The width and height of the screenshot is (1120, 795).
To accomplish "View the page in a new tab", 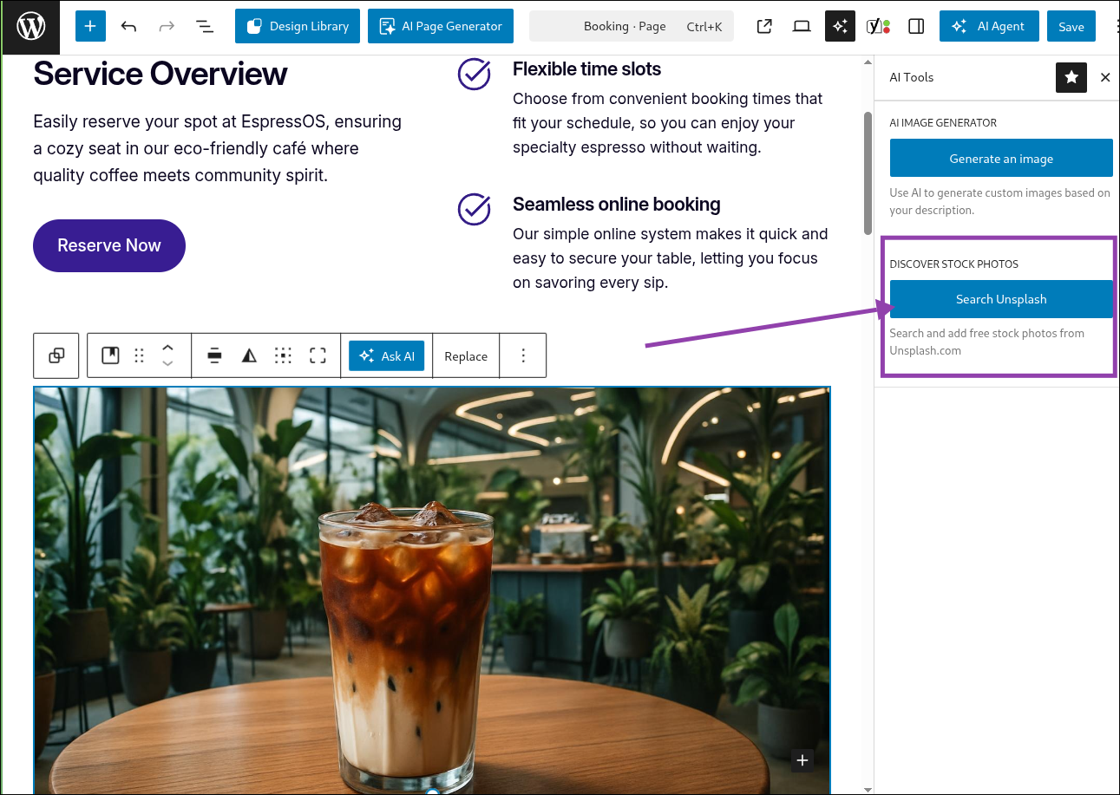I will coord(764,26).
